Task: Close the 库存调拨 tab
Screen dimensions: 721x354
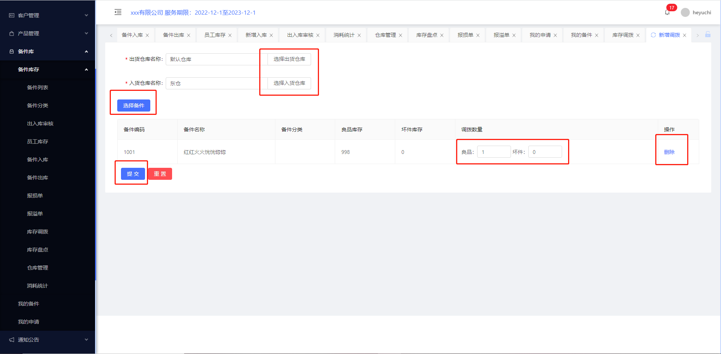Action: (x=638, y=35)
